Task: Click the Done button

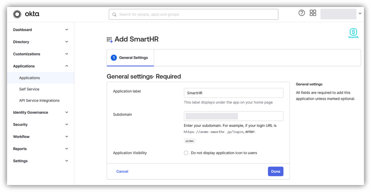Action: 275,171
